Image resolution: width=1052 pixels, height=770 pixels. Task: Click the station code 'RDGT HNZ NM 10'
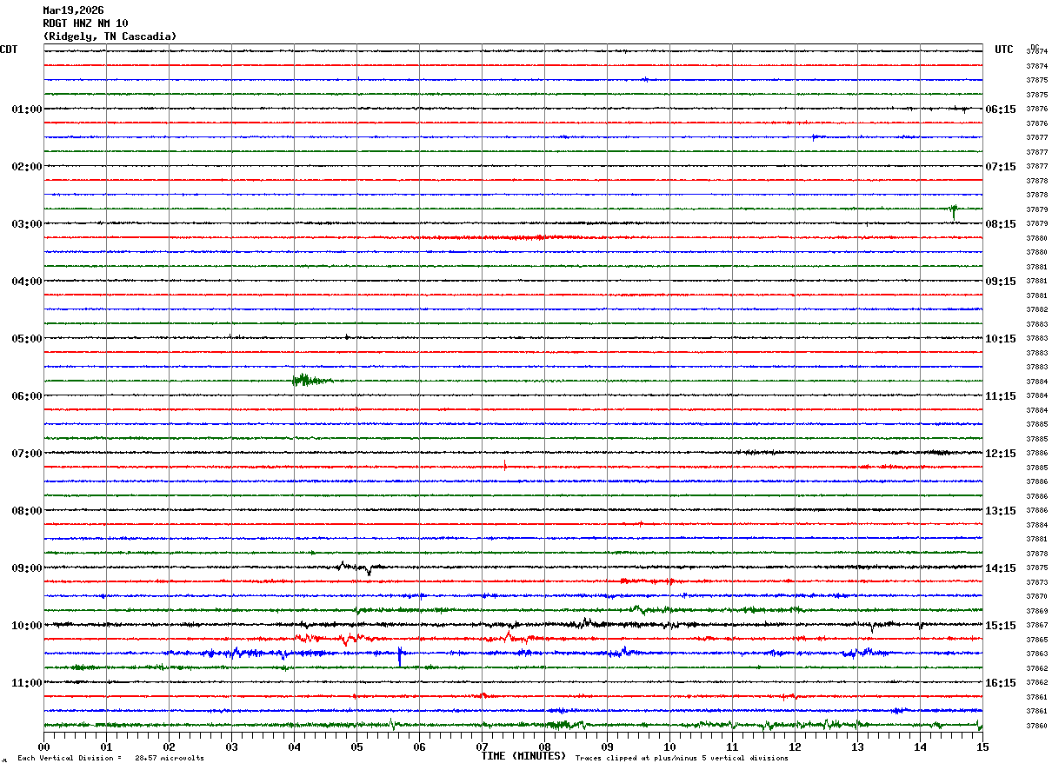tap(85, 23)
